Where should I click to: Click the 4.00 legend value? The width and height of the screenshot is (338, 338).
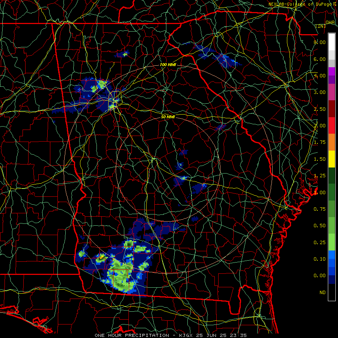pyautogui.click(x=320, y=75)
